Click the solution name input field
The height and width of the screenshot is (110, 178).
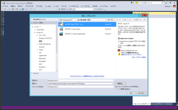pos(80,87)
